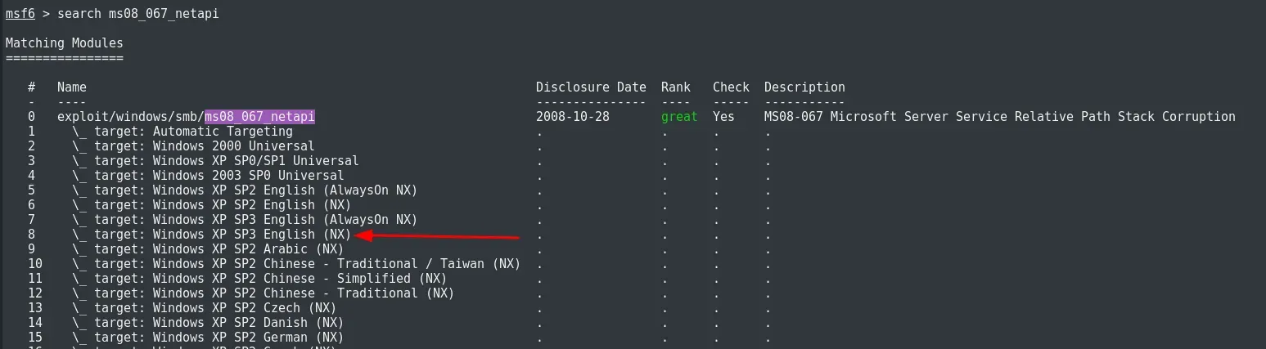
Task: Select Windows XP SP2 Arabic (NX) target
Action: coord(208,249)
